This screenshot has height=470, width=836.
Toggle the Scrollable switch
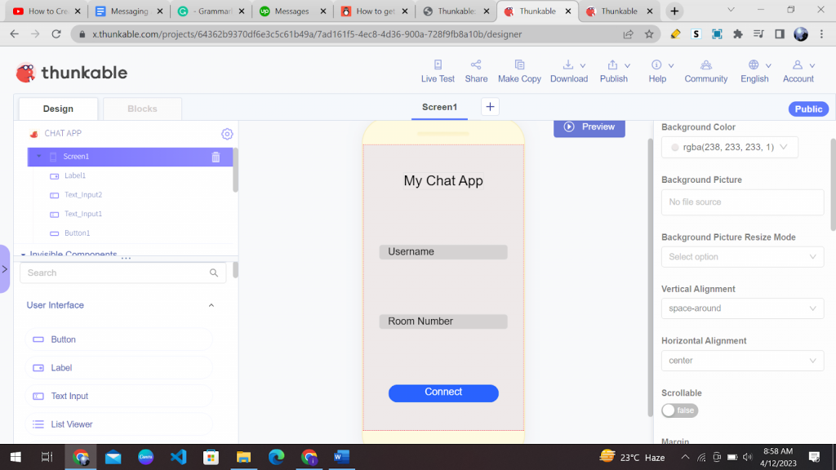[x=679, y=410]
